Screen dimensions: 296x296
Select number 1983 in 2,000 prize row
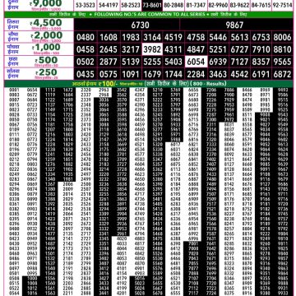[x=131, y=37]
